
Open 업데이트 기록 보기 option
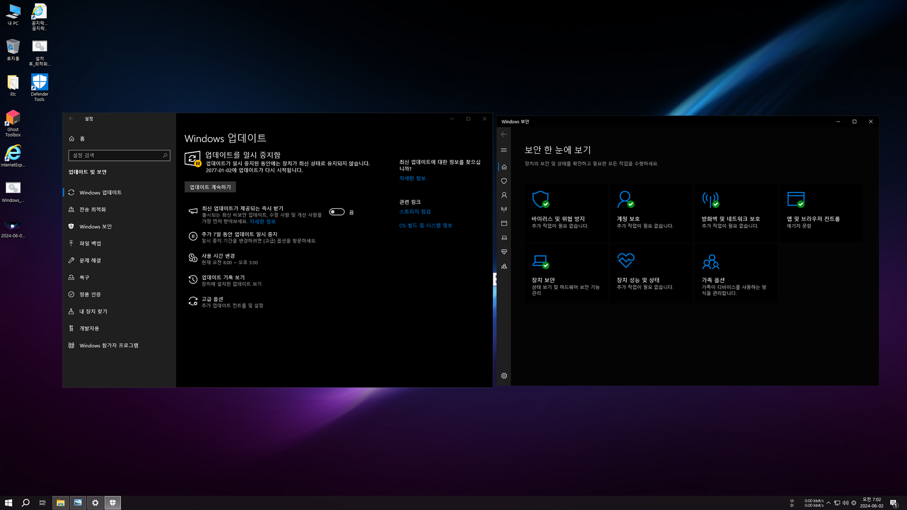click(x=225, y=281)
